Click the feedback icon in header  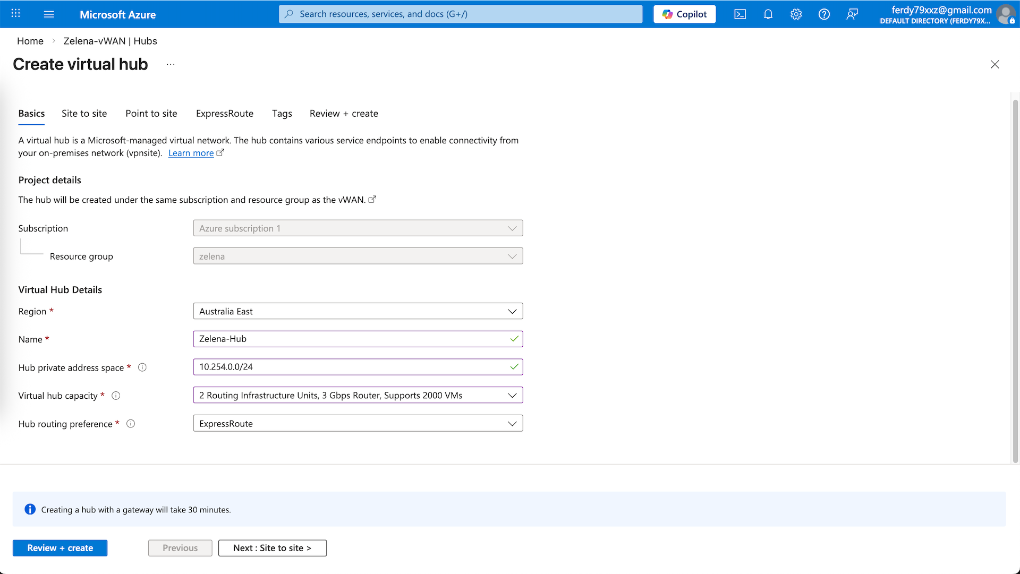pyautogui.click(x=852, y=14)
